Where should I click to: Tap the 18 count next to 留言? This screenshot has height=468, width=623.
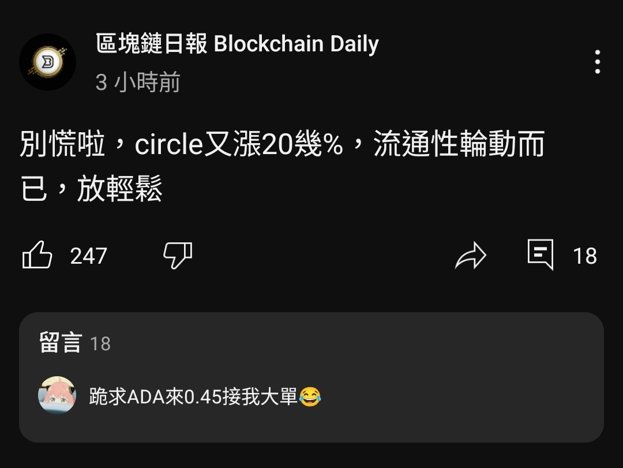tap(100, 344)
